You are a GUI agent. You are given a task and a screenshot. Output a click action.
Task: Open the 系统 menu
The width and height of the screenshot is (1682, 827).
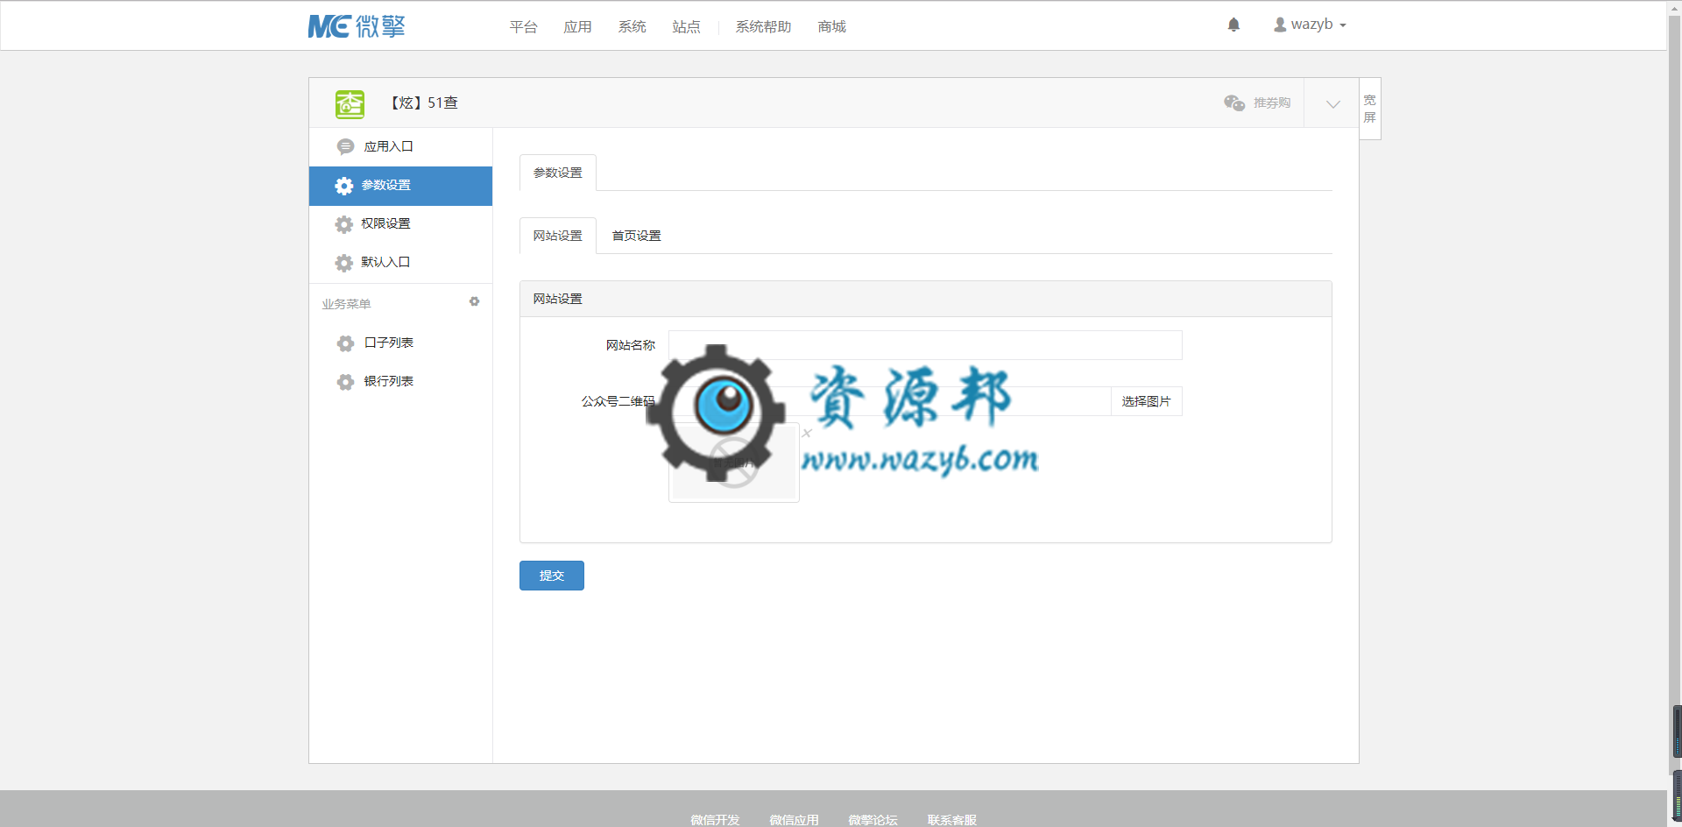click(x=632, y=26)
